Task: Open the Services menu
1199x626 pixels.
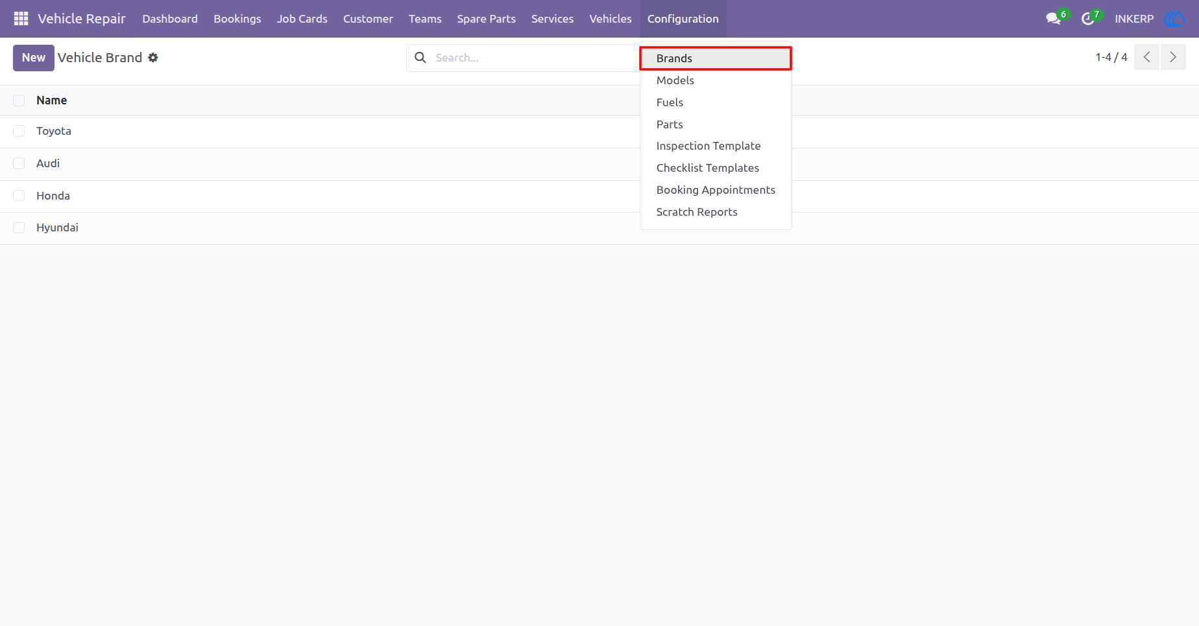Action: tap(553, 19)
